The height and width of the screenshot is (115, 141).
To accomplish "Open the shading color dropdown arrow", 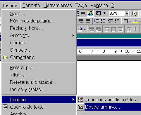I will (85, 29).
